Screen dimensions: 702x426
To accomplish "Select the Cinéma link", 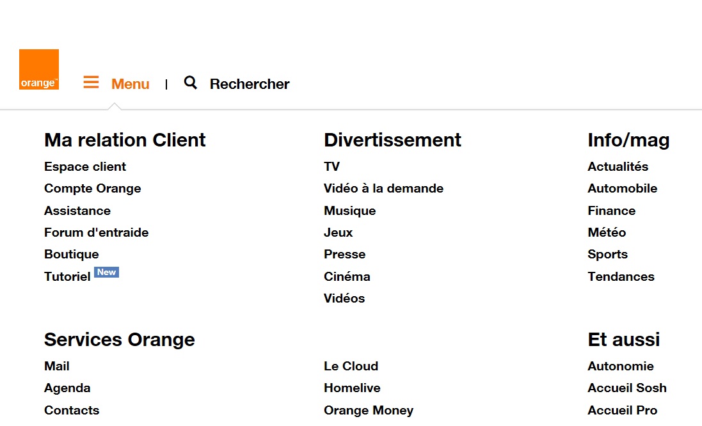I will 347,276.
